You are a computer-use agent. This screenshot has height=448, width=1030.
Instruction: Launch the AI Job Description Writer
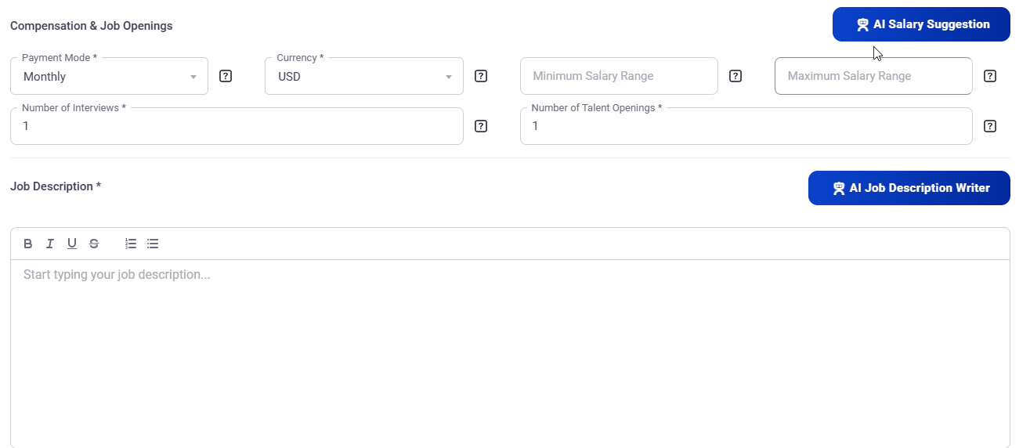[909, 188]
